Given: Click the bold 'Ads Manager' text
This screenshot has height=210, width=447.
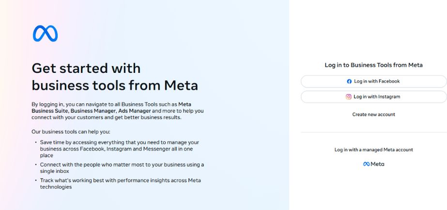Looking at the screenshot, I should pyautogui.click(x=135, y=111).
